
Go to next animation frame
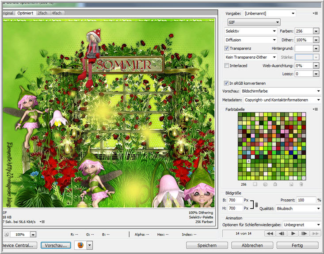[x=304, y=233]
